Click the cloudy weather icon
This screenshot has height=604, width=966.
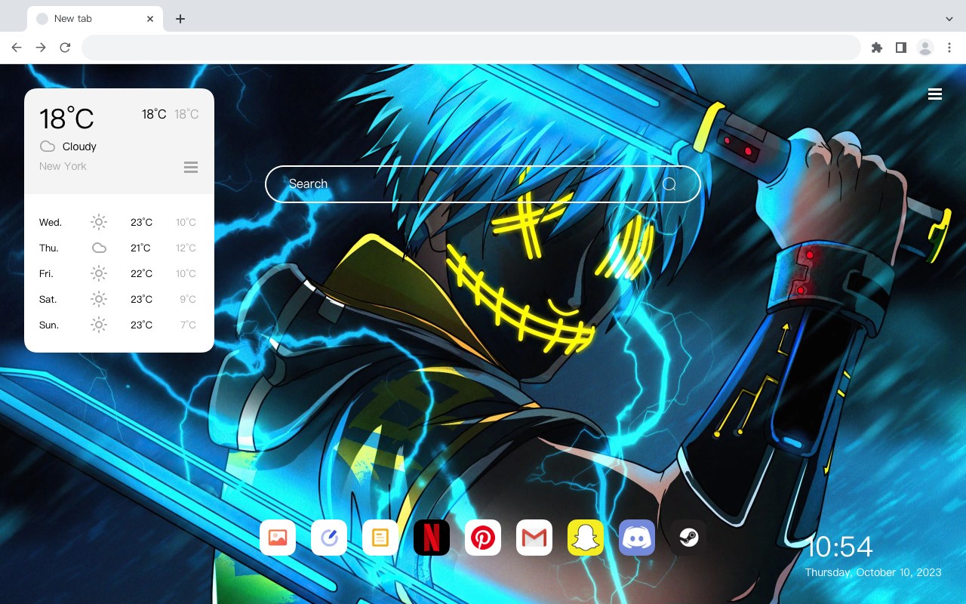(48, 146)
